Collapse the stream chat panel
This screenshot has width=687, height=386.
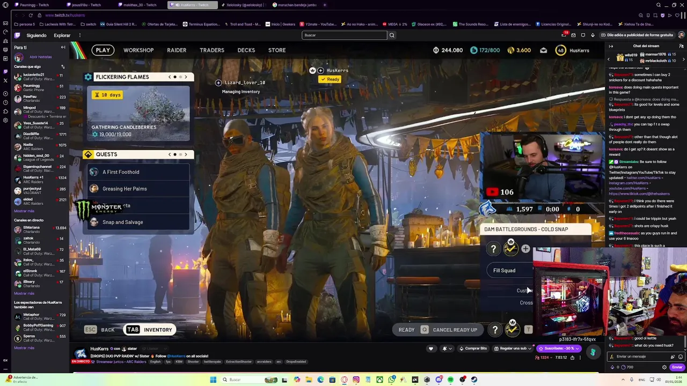[x=611, y=46]
